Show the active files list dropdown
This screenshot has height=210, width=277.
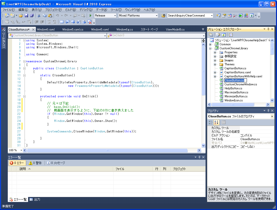[203, 29]
